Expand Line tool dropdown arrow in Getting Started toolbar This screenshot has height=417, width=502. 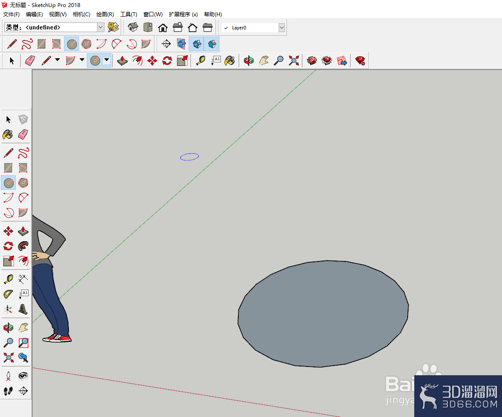click(57, 60)
